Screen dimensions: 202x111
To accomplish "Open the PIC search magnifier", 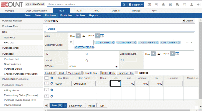I will pos(87,54).
